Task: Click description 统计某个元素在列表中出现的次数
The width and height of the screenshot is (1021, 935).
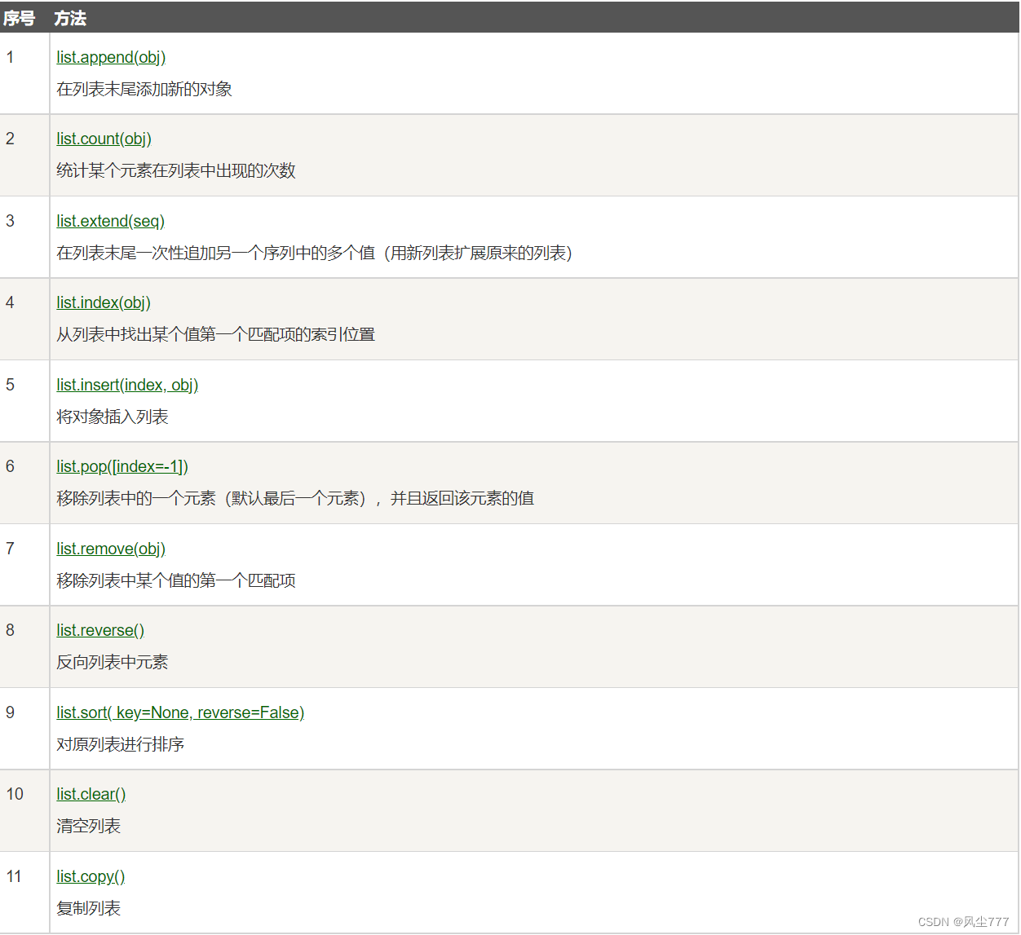Action: 176,170
